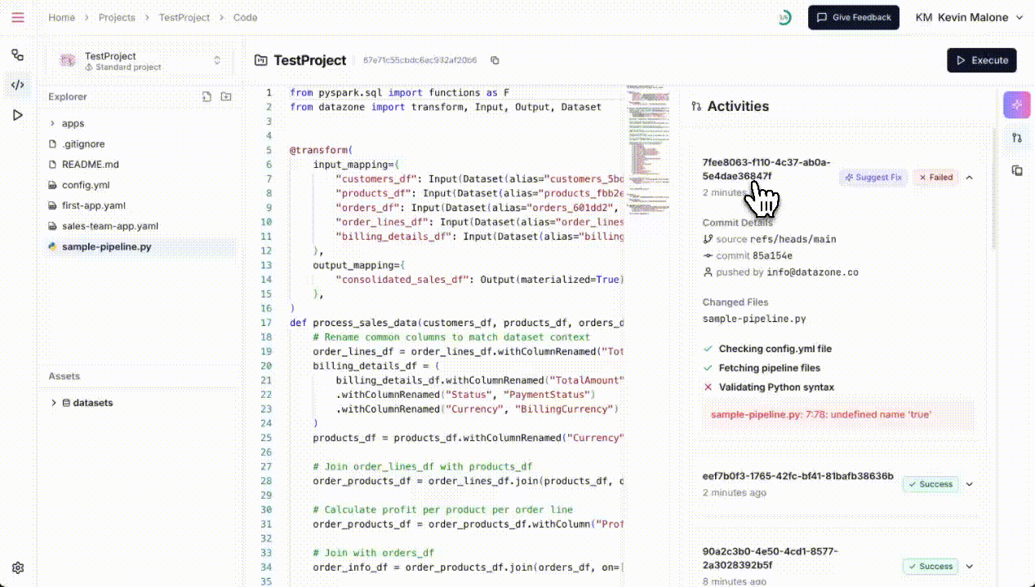Click the new file icon in Explorer

pos(207,97)
